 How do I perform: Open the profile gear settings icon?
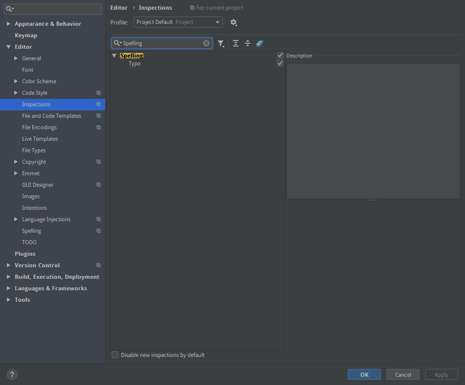[233, 22]
